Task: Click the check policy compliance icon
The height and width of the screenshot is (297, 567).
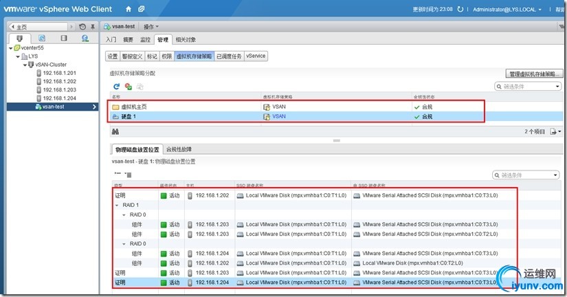Action: click(x=128, y=87)
